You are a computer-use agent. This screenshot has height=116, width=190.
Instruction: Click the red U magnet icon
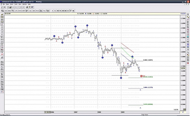pos(188,63)
